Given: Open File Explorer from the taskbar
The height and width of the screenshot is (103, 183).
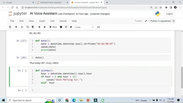Looking at the screenshot, I should coord(81,100).
